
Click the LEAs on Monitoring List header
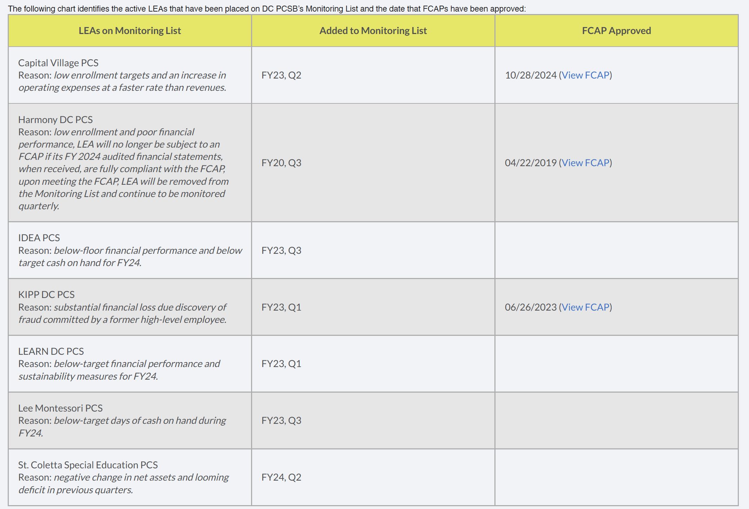click(130, 31)
